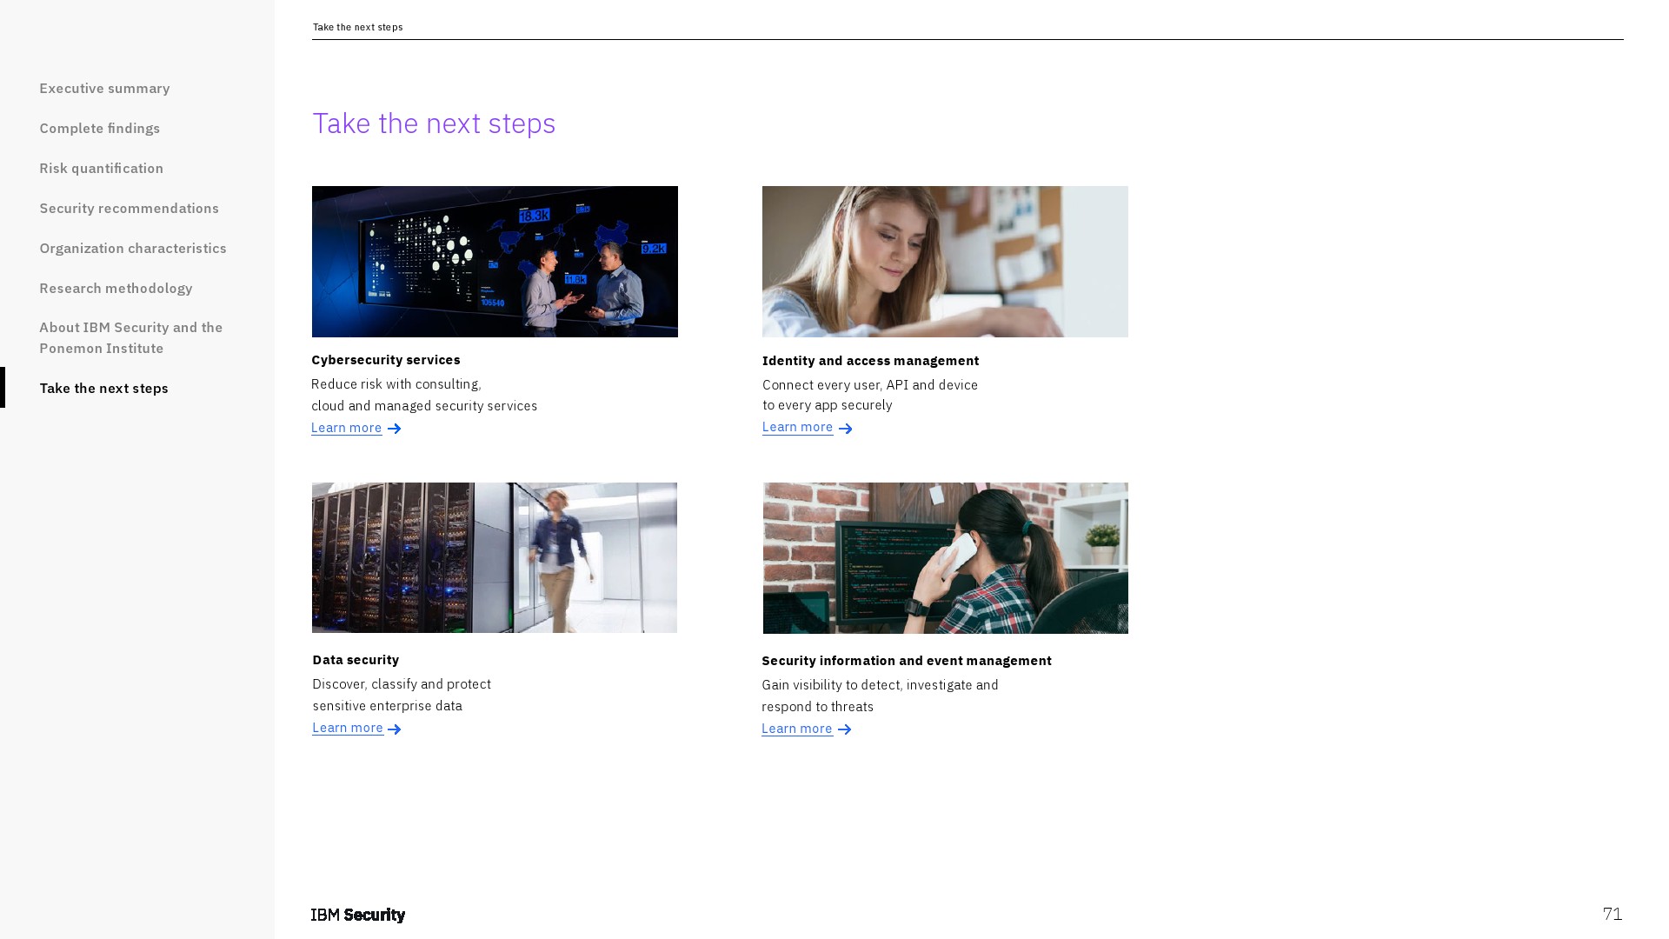Click Learn more link under Security information and event management
The height and width of the screenshot is (939, 1669).
click(796, 729)
